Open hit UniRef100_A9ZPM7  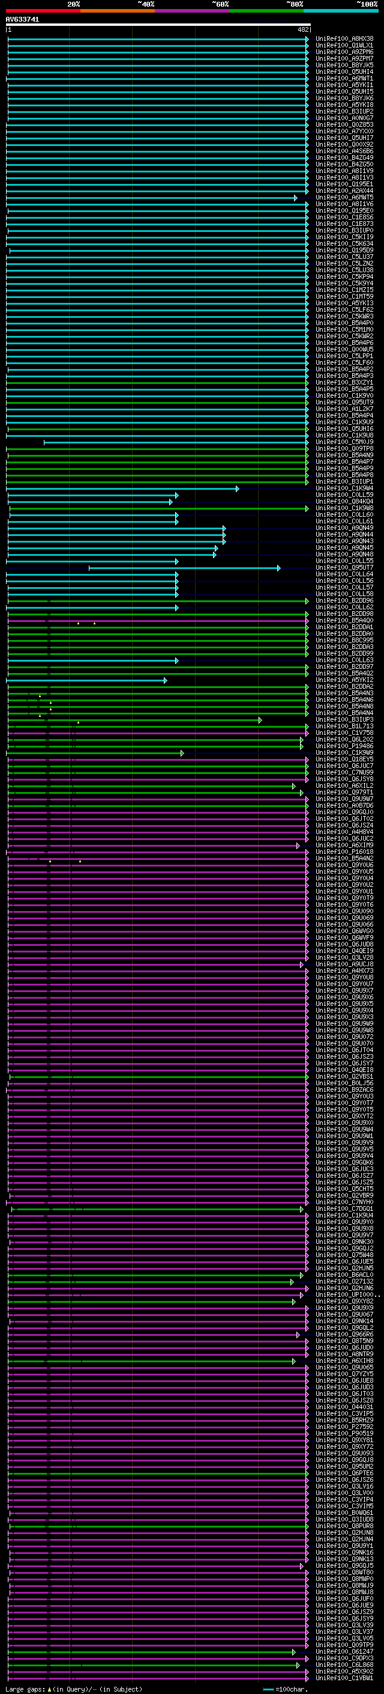coord(344,58)
